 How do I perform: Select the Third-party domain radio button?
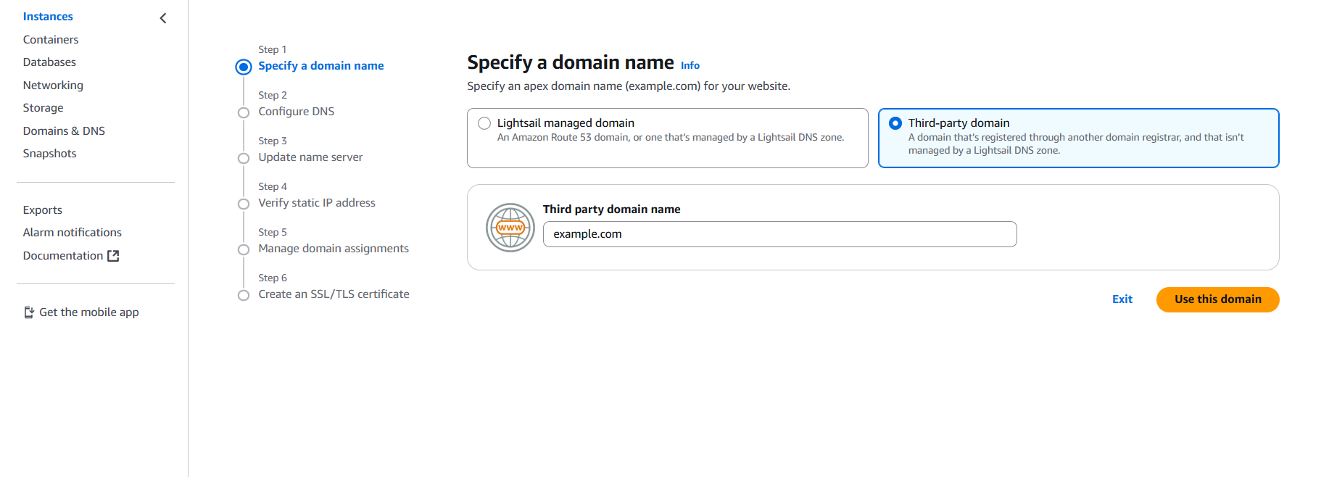[895, 123]
